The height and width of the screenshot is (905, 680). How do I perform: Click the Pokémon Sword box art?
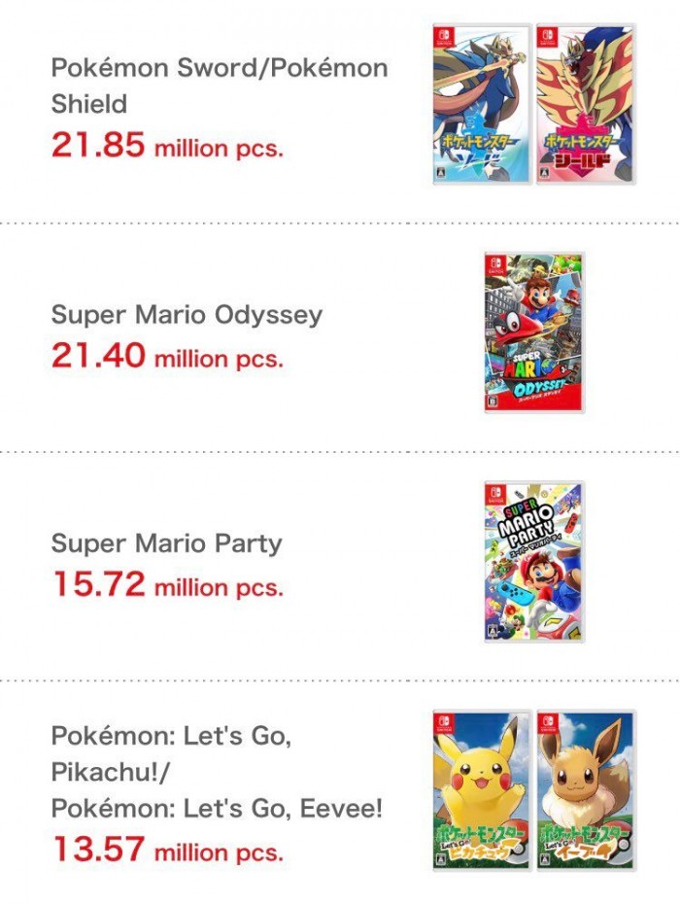click(x=482, y=104)
